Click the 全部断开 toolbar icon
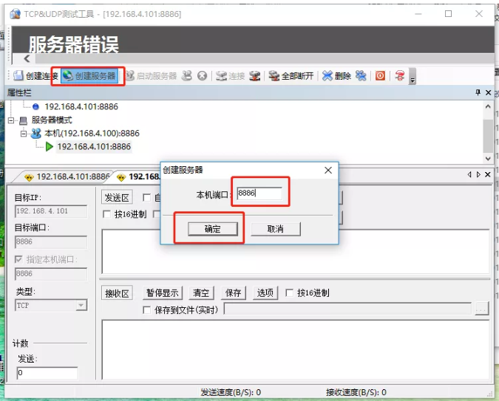Image resolution: width=499 pixels, height=401 pixels. (x=291, y=76)
